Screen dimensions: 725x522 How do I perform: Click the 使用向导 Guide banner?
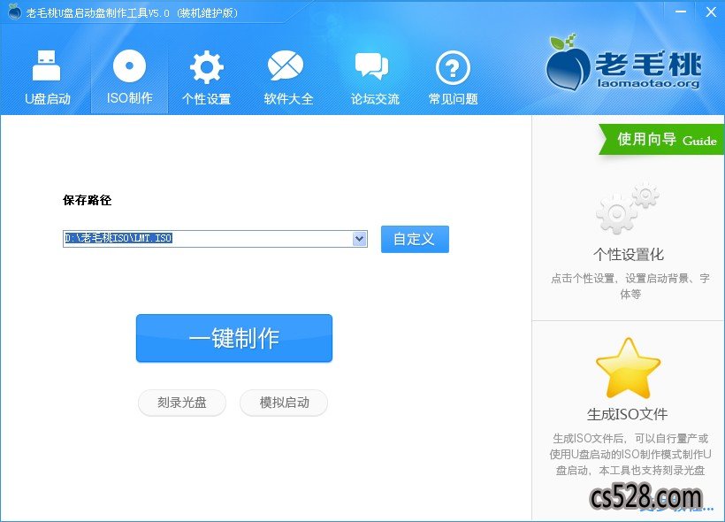click(662, 139)
